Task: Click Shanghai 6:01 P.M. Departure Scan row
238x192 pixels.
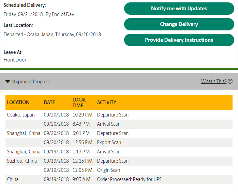Action: tap(119, 134)
